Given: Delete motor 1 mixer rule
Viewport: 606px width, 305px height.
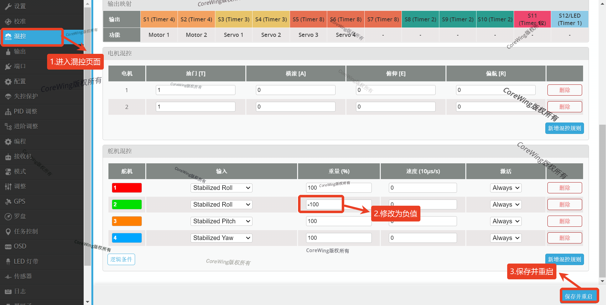Looking at the screenshot, I should pos(564,90).
